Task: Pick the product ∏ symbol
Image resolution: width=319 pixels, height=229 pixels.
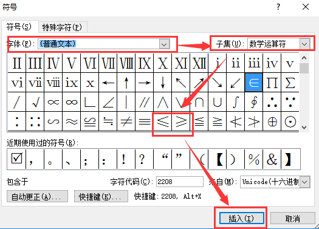Action: (x=272, y=83)
